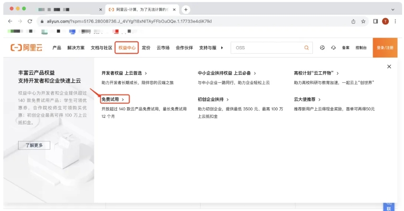The width and height of the screenshot is (404, 211).
Task: Click chevron next to 高校计划
Action: point(338,73)
